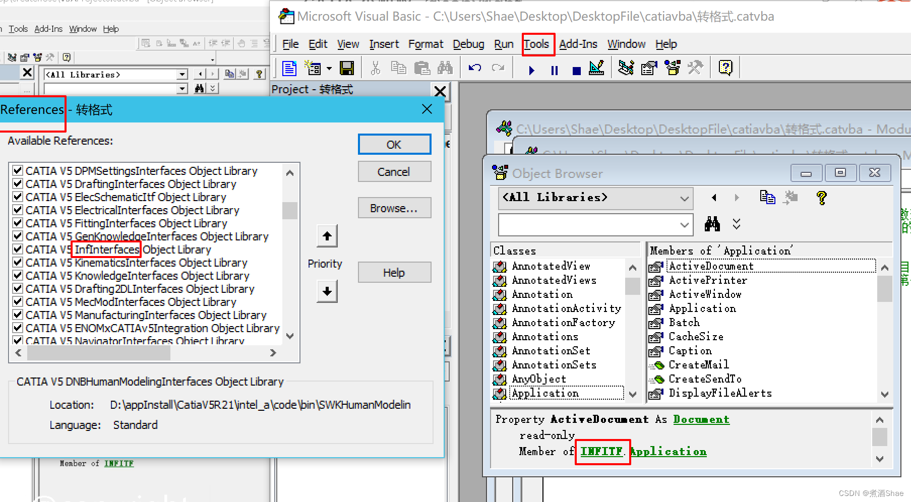Click the Reset stop square icon
The height and width of the screenshot is (502, 911).
[577, 71]
